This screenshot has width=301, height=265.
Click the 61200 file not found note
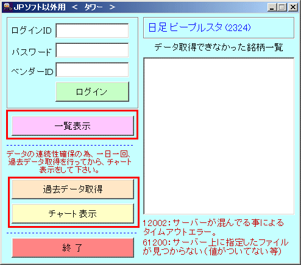coord(216,247)
